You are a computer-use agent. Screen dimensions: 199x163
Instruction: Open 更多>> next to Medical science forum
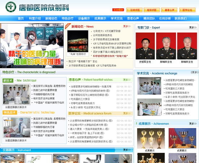(x=127, y=113)
